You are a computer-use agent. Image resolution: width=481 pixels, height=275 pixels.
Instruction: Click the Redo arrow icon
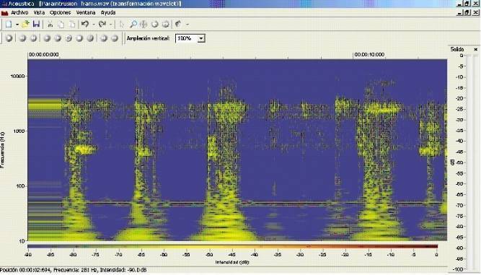(x=102, y=25)
